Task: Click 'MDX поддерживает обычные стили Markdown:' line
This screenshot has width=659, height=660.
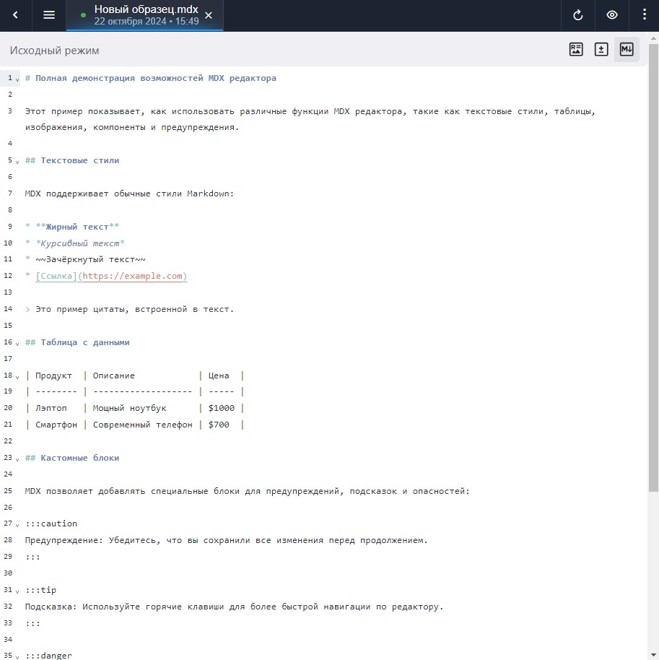Action: pyautogui.click(x=129, y=194)
